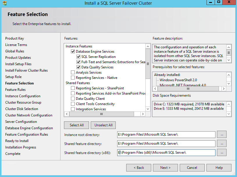Image resolution: width=237 pixels, height=177 pixels.
Task: Enable the Analysis Services checkbox
Action: coord(73,72)
